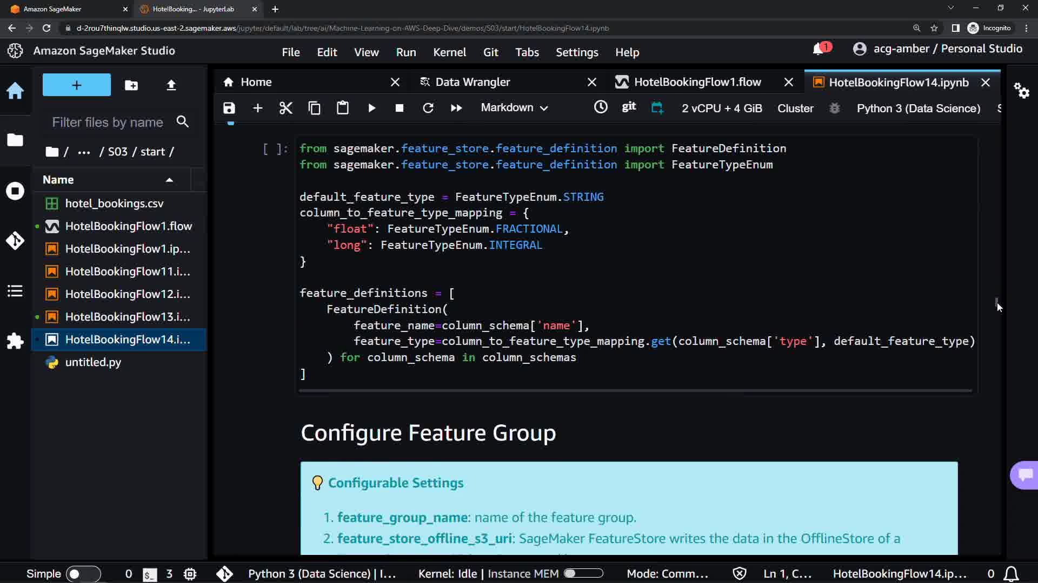
Task: Open the Markdown cell type dropdown
Action: [514, 108]
